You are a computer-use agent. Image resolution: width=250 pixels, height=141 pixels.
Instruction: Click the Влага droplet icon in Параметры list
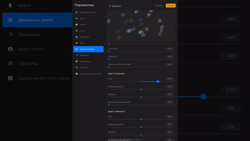click(77, 43)
